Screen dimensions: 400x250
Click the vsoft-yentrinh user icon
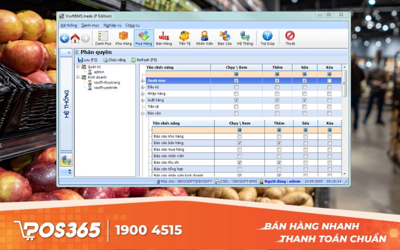pyautogui.click(x=90, y=88)
